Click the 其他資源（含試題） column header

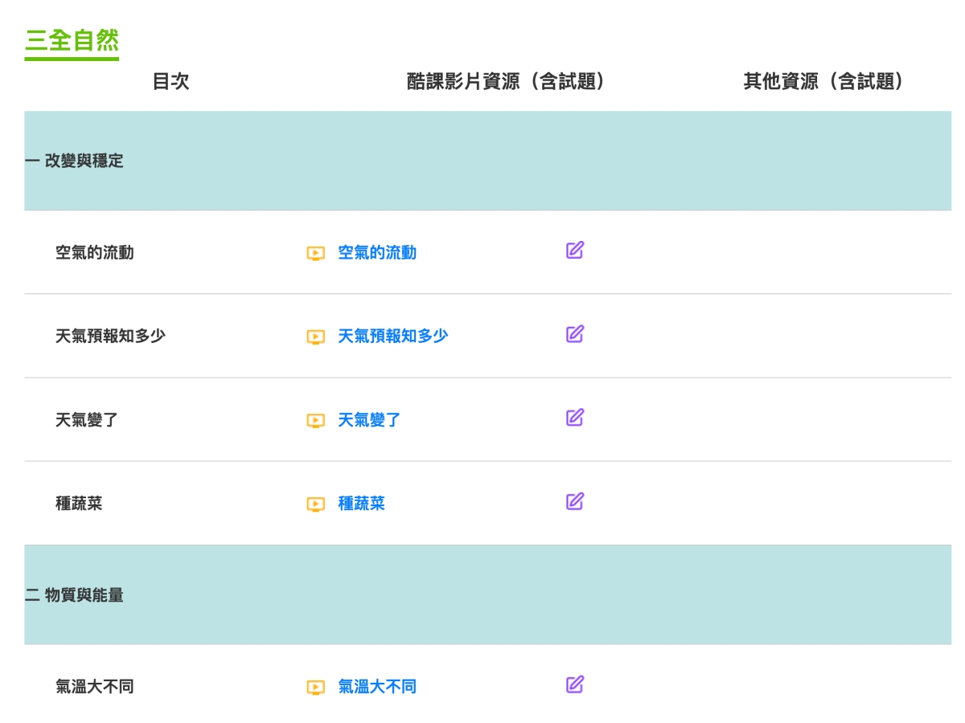(x=823, y=81)
